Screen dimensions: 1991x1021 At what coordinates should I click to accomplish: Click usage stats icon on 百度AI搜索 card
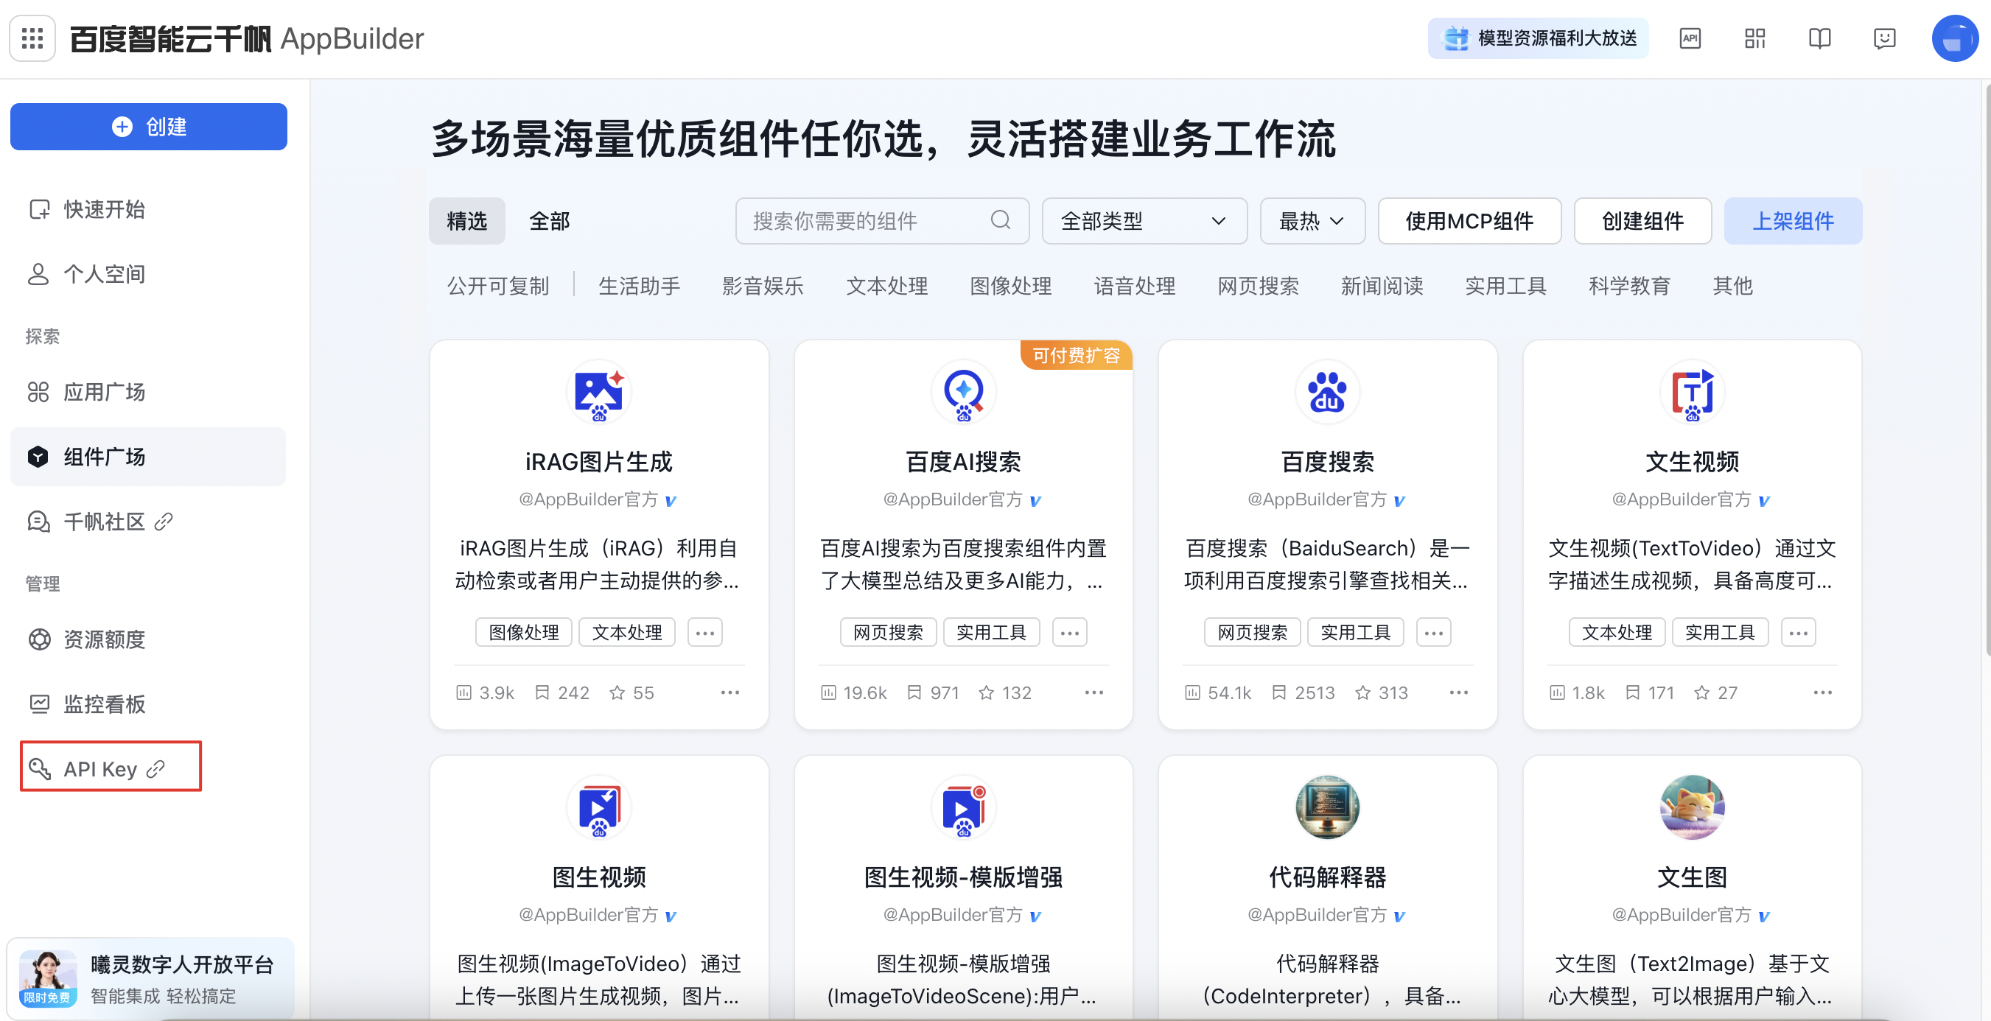(827, 692)
